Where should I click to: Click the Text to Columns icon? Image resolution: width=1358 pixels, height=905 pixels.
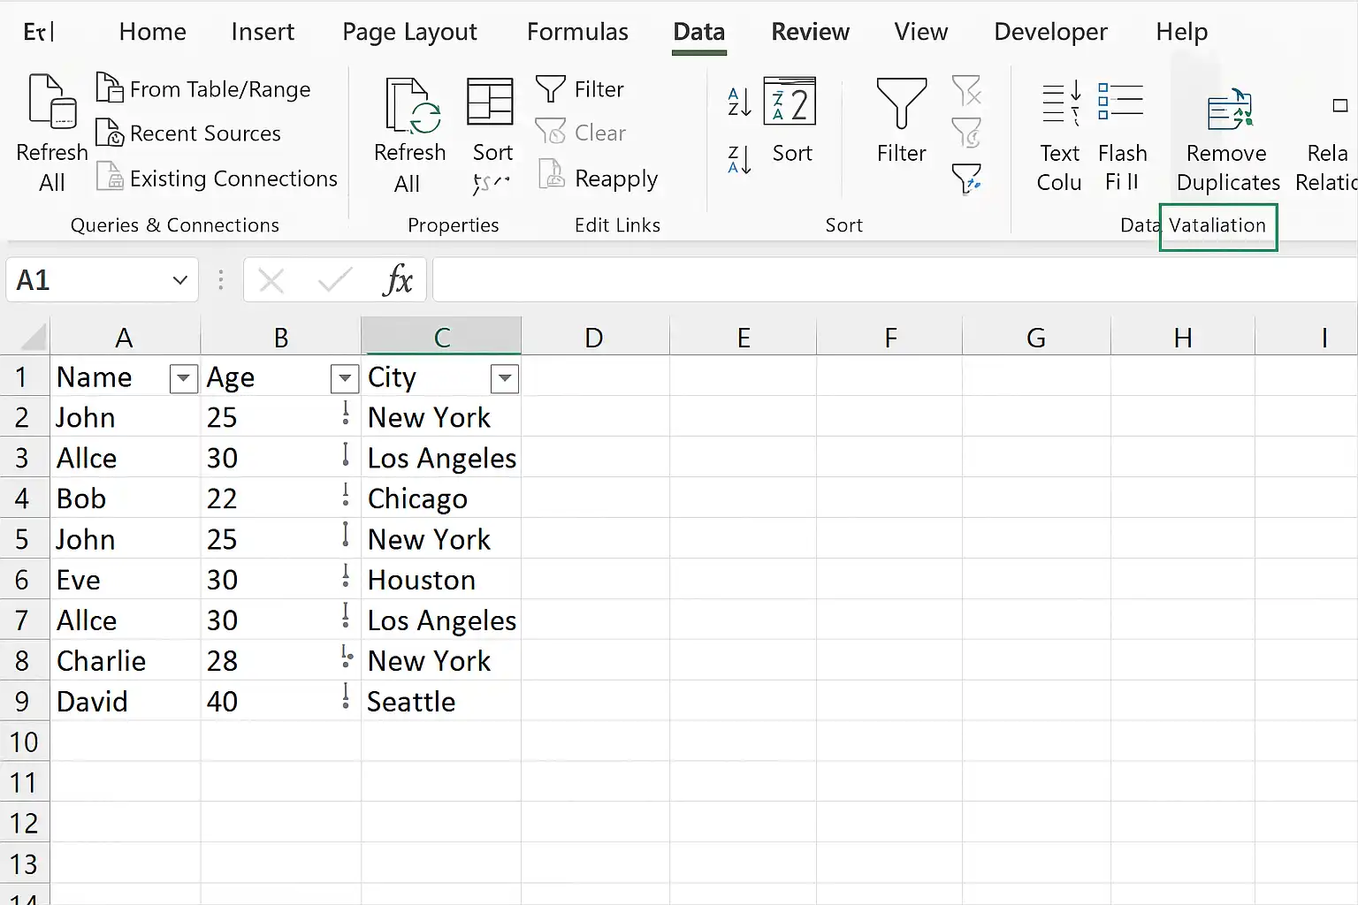coord(1061,103)
